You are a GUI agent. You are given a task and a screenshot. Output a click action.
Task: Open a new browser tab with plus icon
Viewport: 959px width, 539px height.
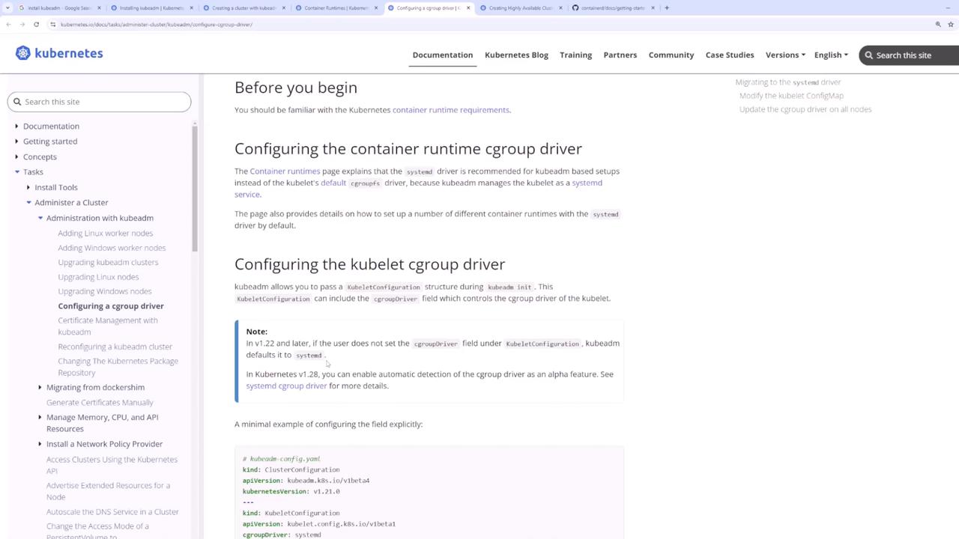pyautogui.click(x=667, y=7)
